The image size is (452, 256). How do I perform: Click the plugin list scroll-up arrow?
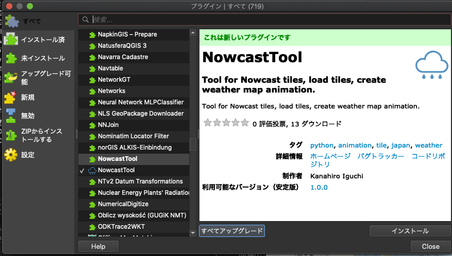tap(193, 33)
